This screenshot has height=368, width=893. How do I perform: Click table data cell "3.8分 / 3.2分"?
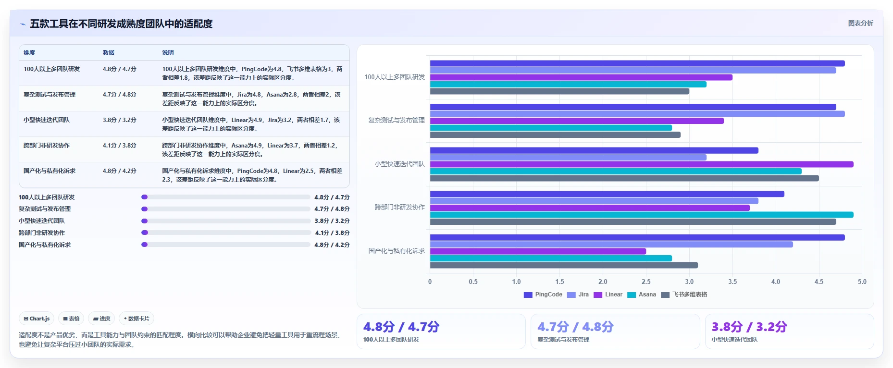119,120
